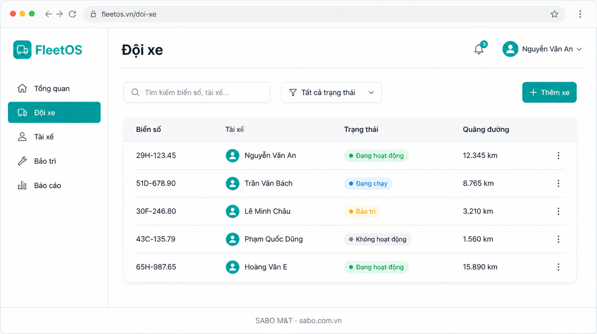Click the Không hoạt động status badge

(378, 239)
